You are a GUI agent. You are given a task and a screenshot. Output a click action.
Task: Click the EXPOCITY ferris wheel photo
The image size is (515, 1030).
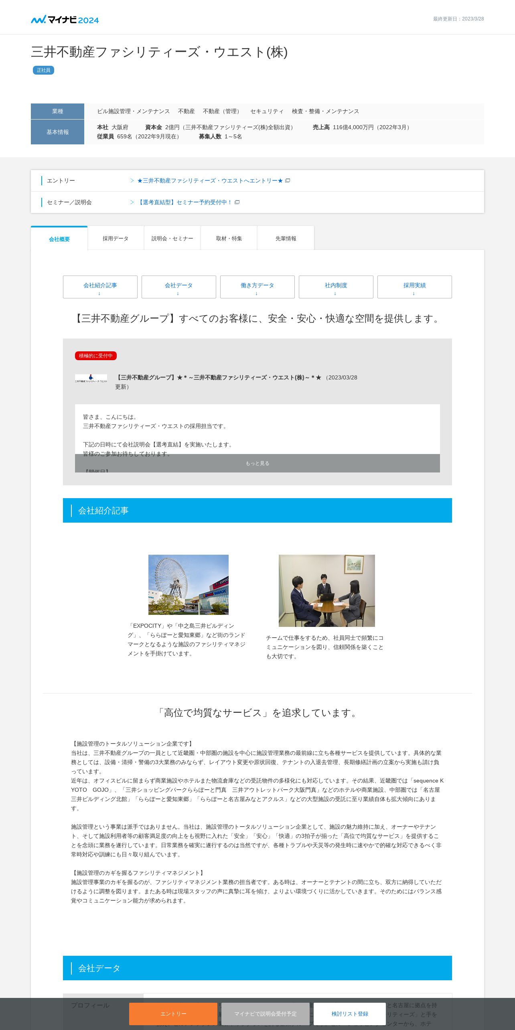(x=189, y=585)
